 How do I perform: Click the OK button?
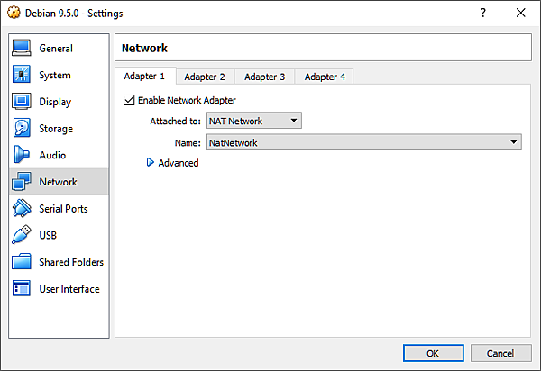432,353
